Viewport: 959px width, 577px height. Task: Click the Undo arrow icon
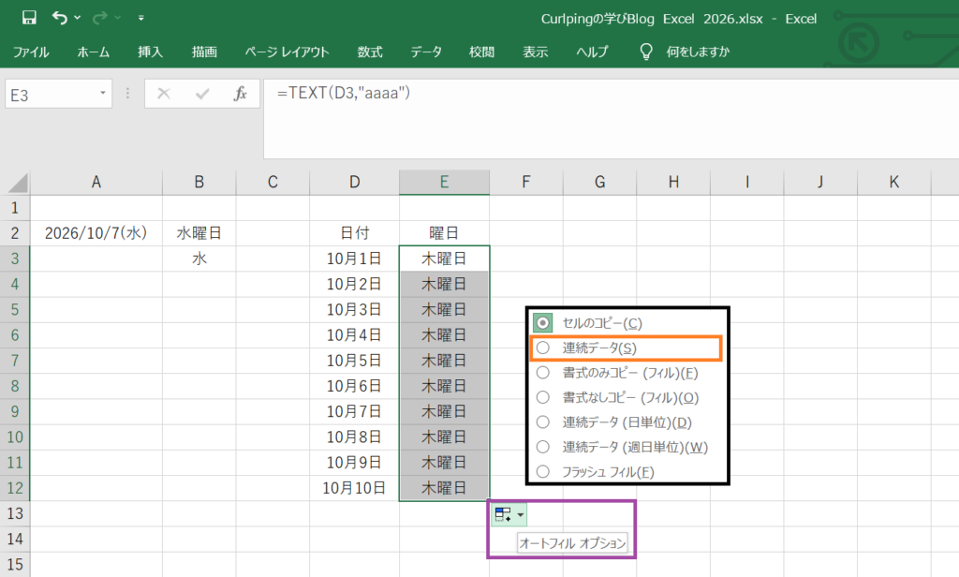point(59,18)
